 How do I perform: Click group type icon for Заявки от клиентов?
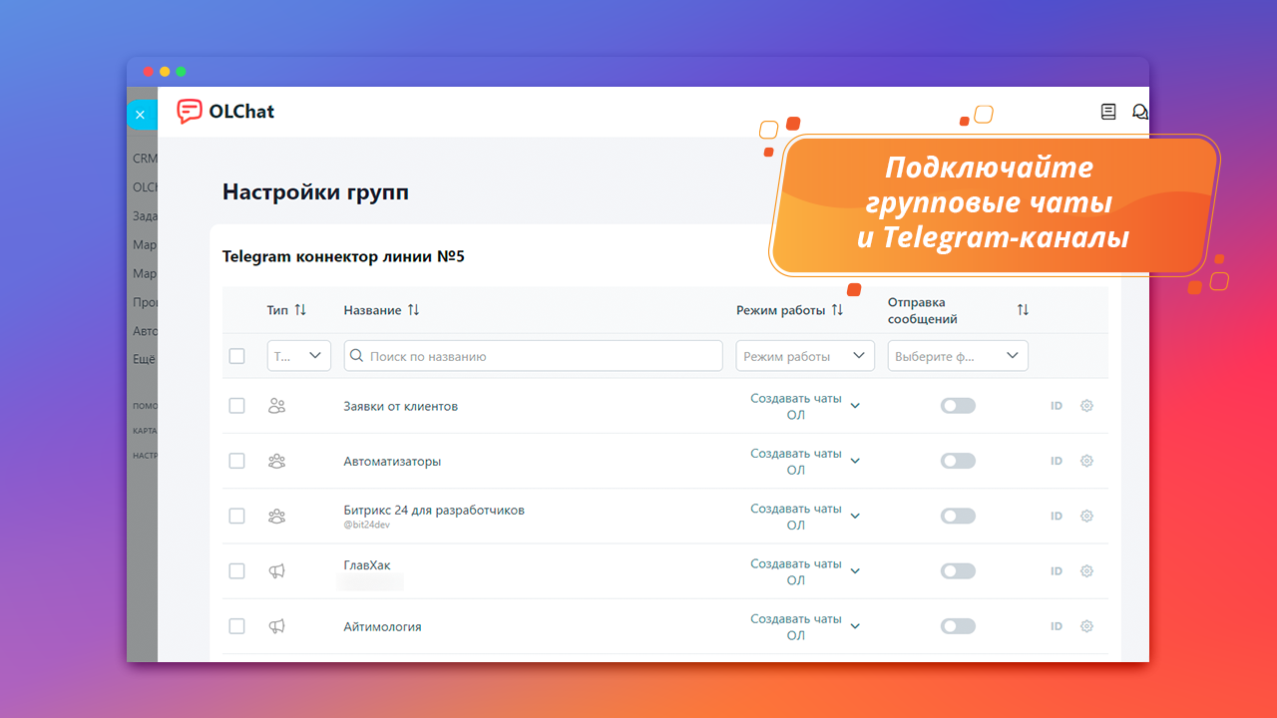point(277,406)
